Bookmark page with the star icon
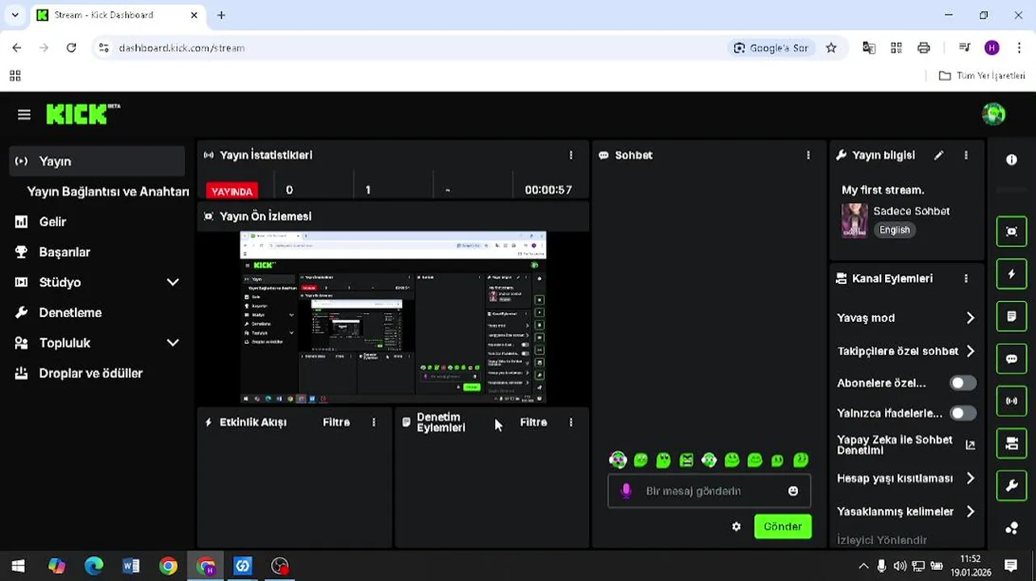1036x581 pixels. pos(831,48)
